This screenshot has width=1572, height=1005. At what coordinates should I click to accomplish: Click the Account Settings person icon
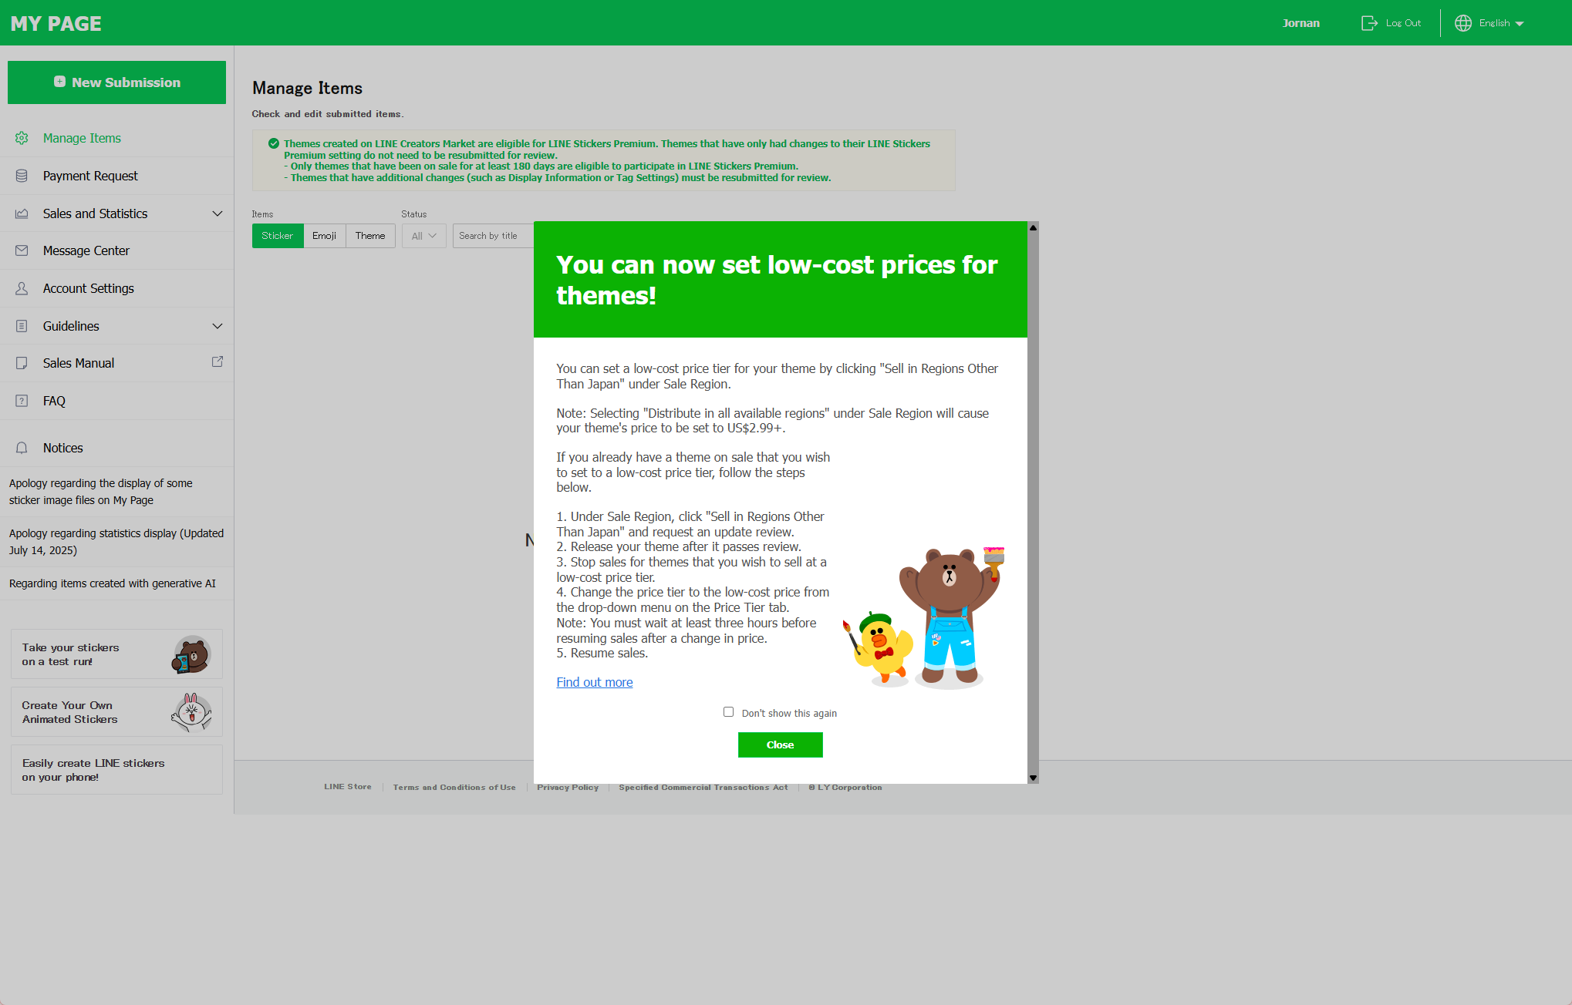22,288
